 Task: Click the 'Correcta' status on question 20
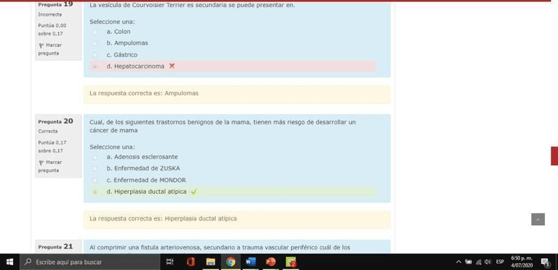click(x=47, y=132)
